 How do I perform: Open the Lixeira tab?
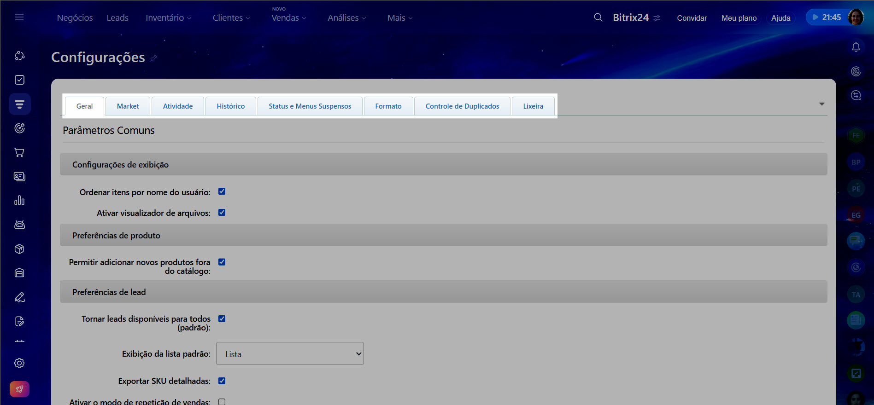pos(533,106)
